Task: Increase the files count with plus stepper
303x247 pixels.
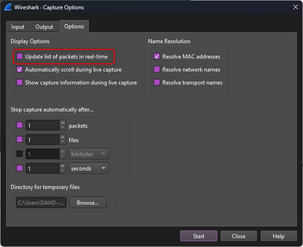Action: (62, 137)
